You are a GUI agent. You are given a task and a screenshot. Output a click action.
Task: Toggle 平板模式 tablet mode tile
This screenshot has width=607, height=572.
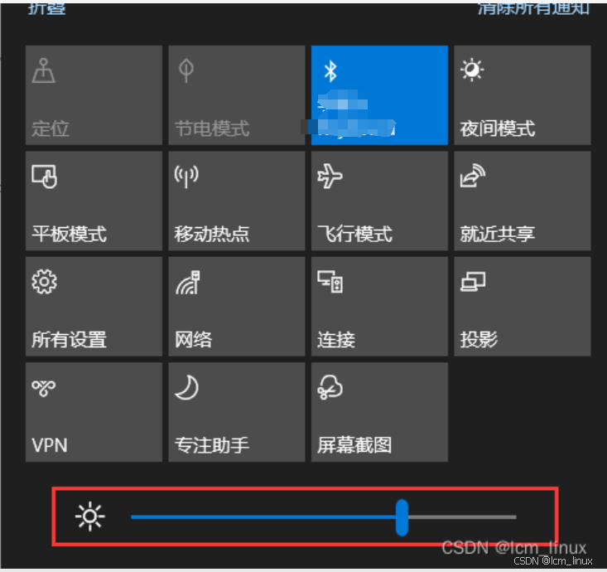coord(94,201)
